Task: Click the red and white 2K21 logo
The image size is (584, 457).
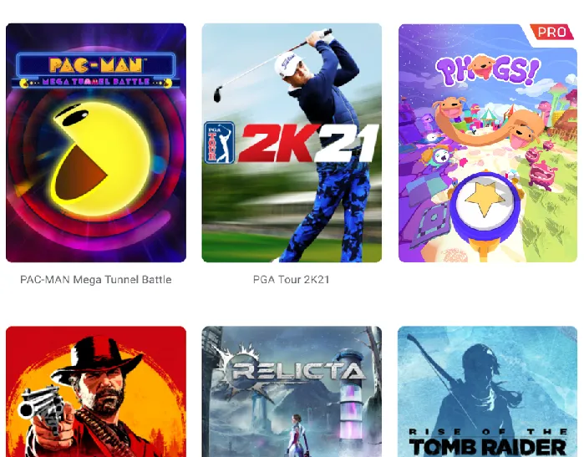Action: coord(308,144)
